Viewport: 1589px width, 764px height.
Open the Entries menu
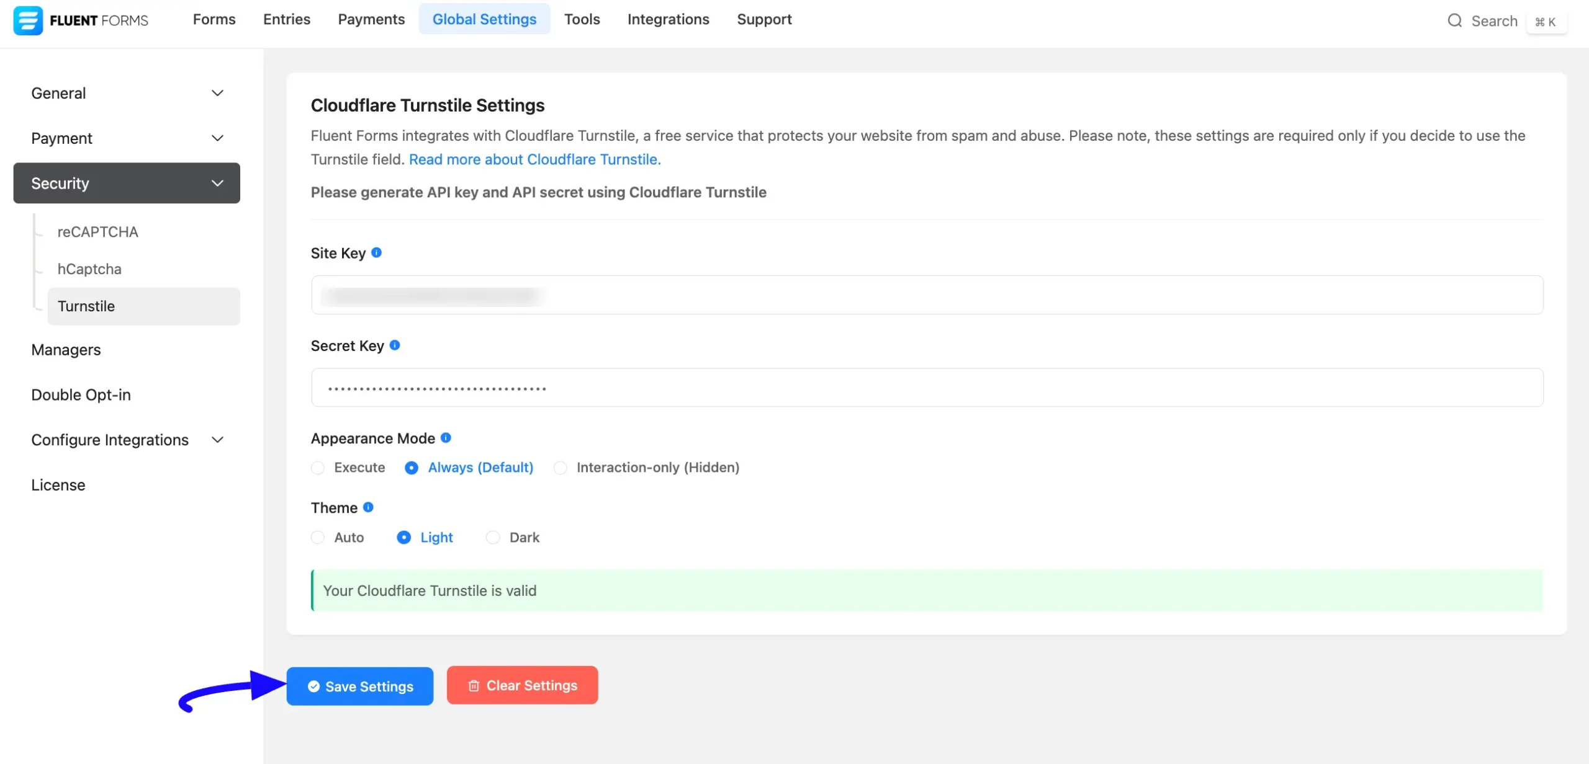pyautogui.click(x=287, y=19)
